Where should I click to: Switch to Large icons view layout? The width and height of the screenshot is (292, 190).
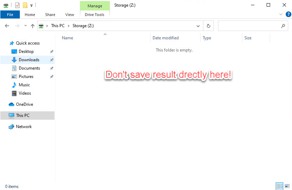pos(286,186)
